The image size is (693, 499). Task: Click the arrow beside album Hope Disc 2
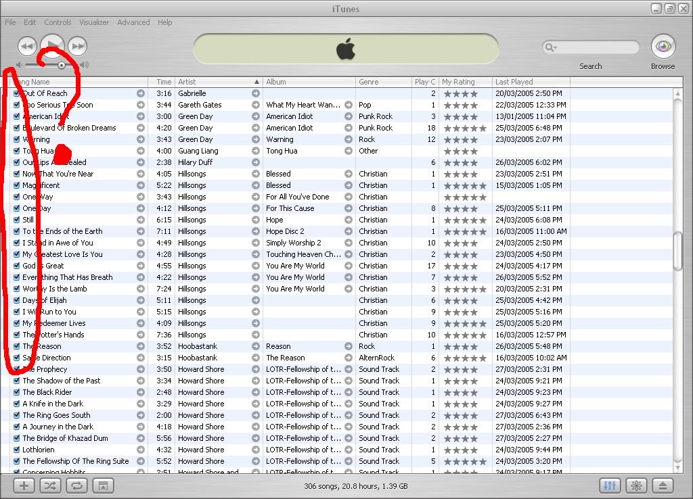point(349,231)
